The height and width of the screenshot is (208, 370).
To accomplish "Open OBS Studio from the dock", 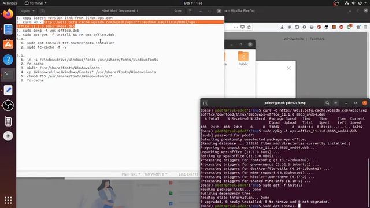I will pyautogui.click(x=8, y=105).
